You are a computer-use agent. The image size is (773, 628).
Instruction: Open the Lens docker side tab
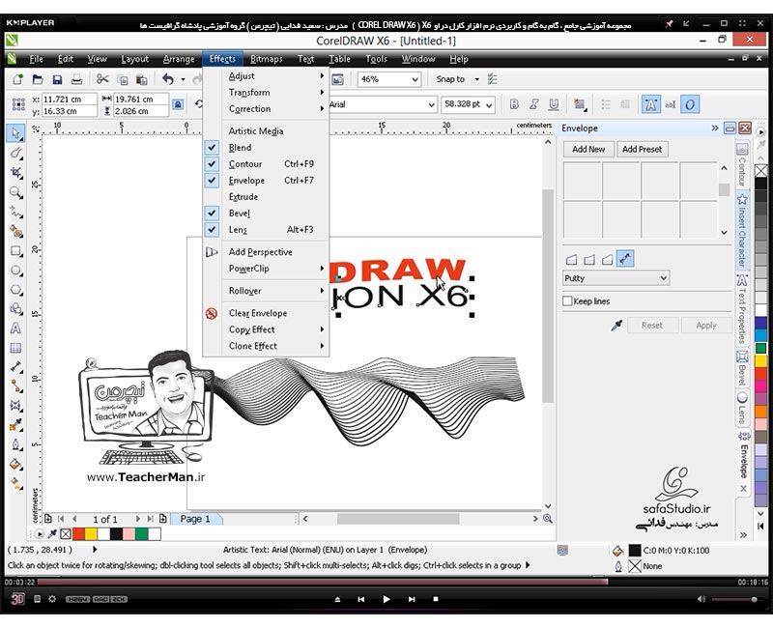point(742,407)
